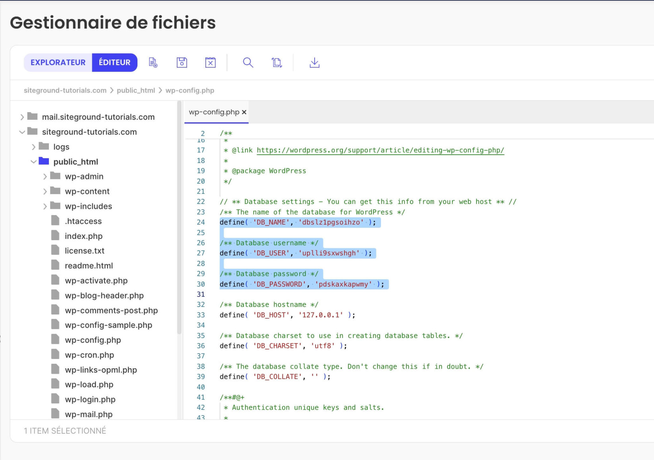Click the wp-admin folder icon
This screenshot has width=654, height=460.
tap(56, 176)
